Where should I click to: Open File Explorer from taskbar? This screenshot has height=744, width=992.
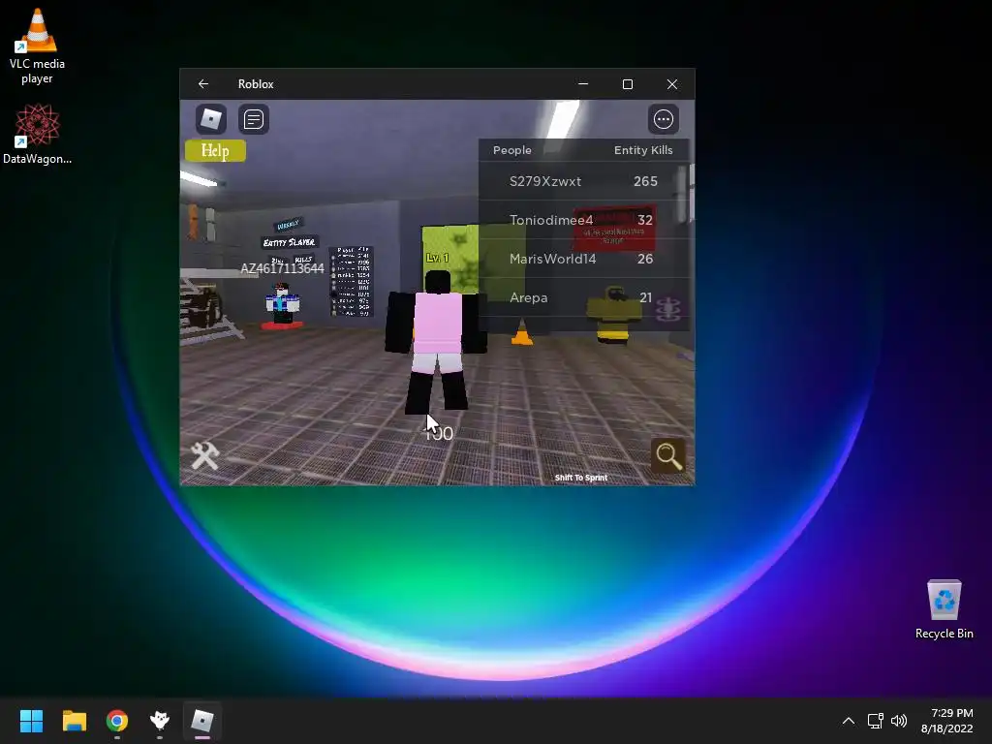click(74, 721)
